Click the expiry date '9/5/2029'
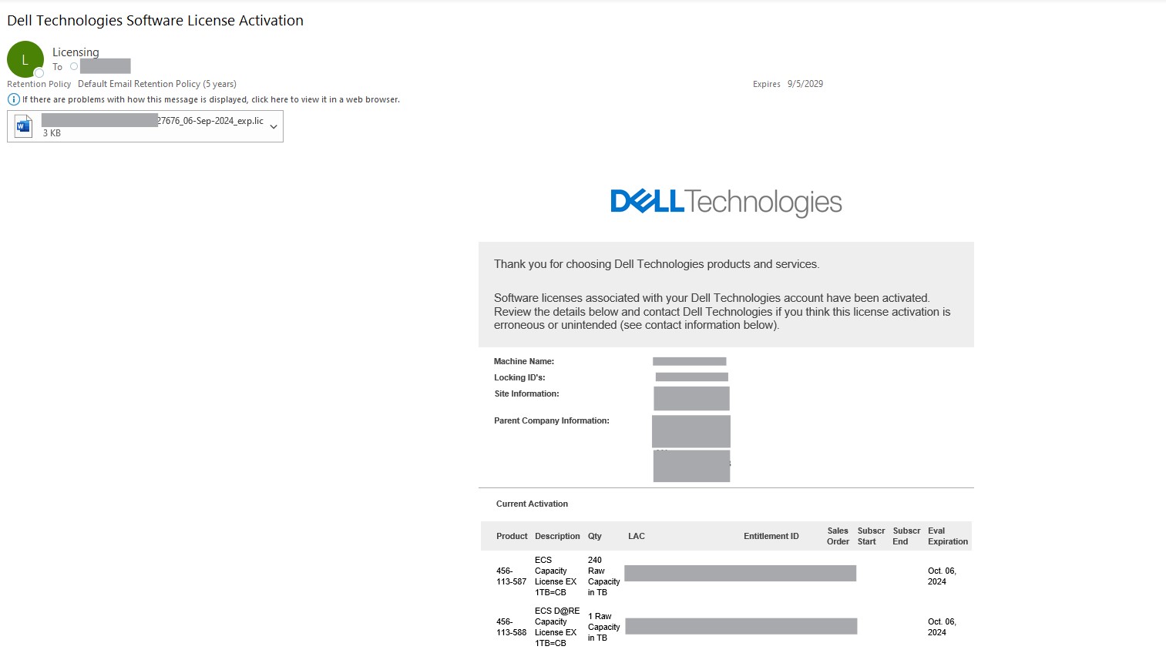Viewport: 1166px width, 653px height. click(805, 84)
